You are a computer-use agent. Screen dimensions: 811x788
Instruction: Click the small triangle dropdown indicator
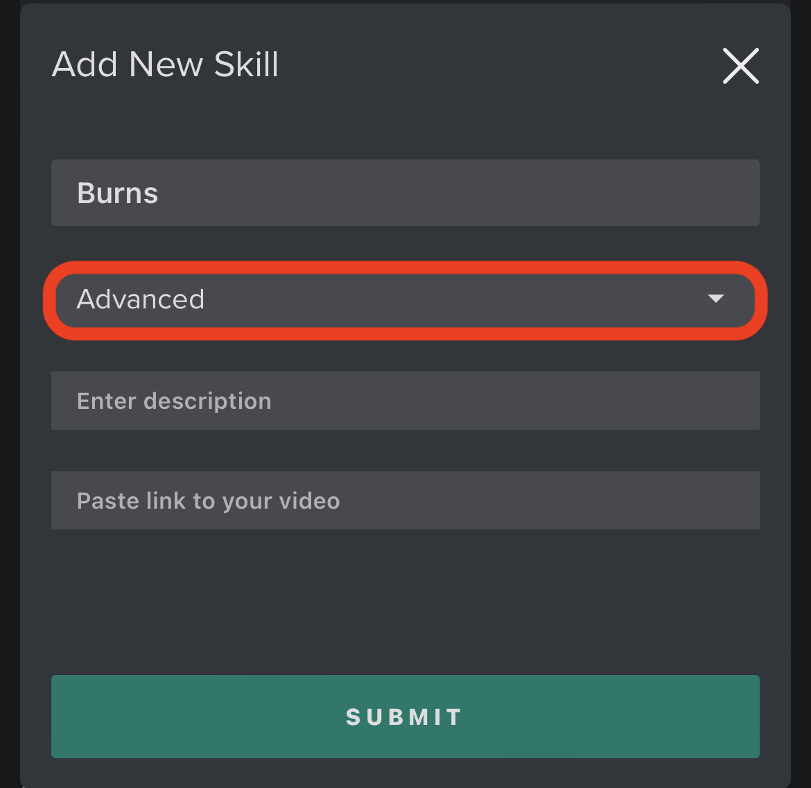[716, 298]
